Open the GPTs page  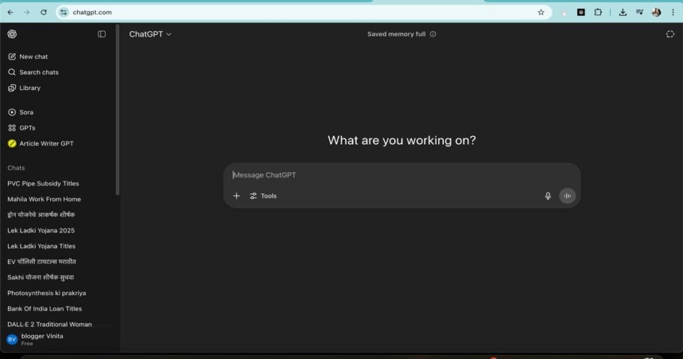27,127
